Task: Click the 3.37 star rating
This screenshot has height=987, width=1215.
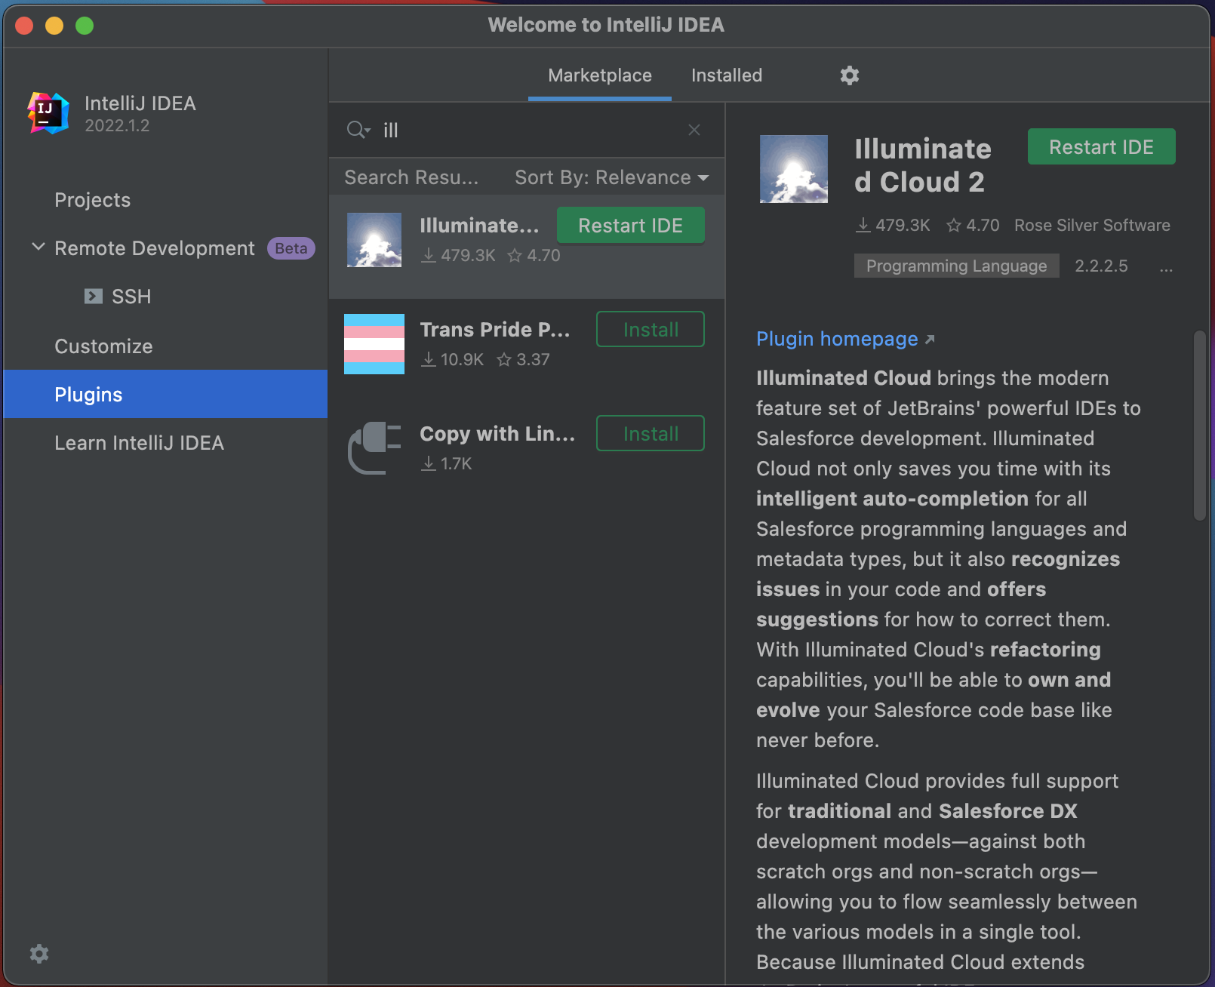Action: [x=523, y=359]
